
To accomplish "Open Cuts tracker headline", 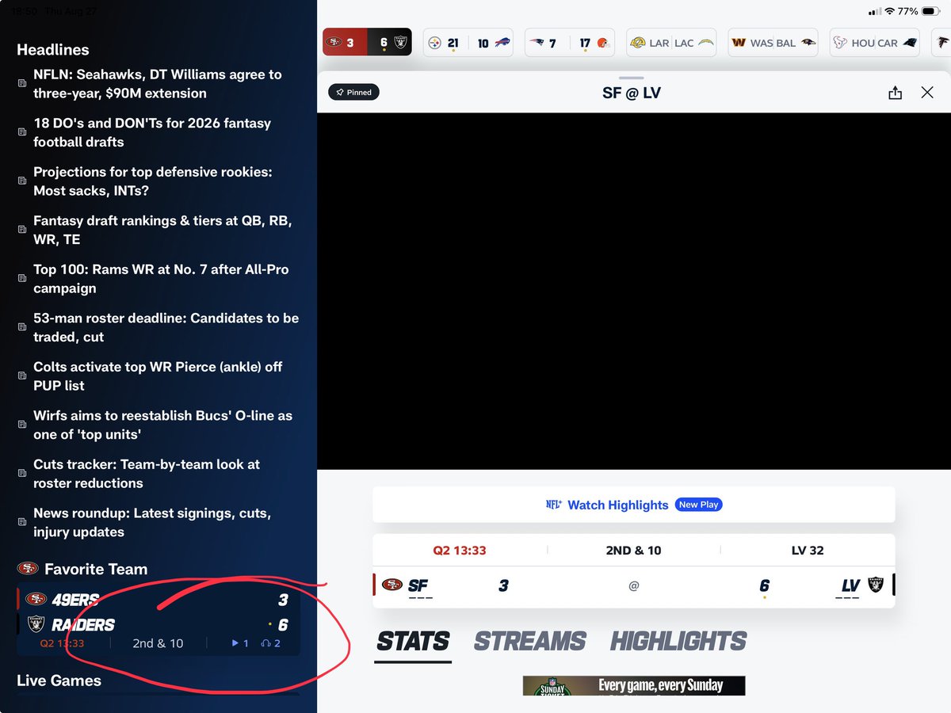I will [147, 474].
